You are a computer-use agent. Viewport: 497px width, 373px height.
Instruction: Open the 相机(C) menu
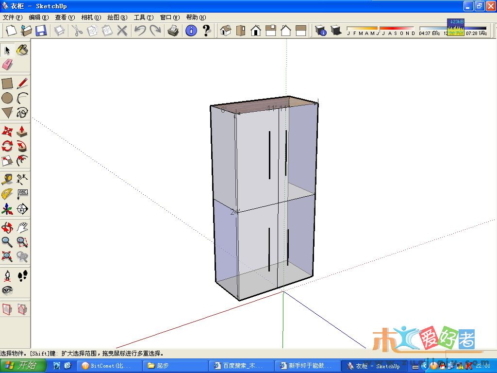91,17
